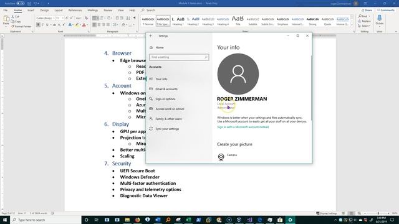Expand the Styles gallery more arrow

pos(352,25)
